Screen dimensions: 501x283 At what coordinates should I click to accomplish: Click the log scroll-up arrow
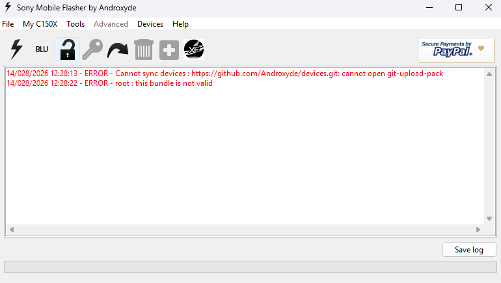point(489,74)
